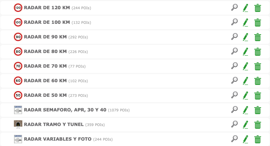Image resolution: width=270 pixels, height=146 pixels.
Task: Open RADAR TRAMO Y TUNEL list
Action: click(x=54, y=124)
